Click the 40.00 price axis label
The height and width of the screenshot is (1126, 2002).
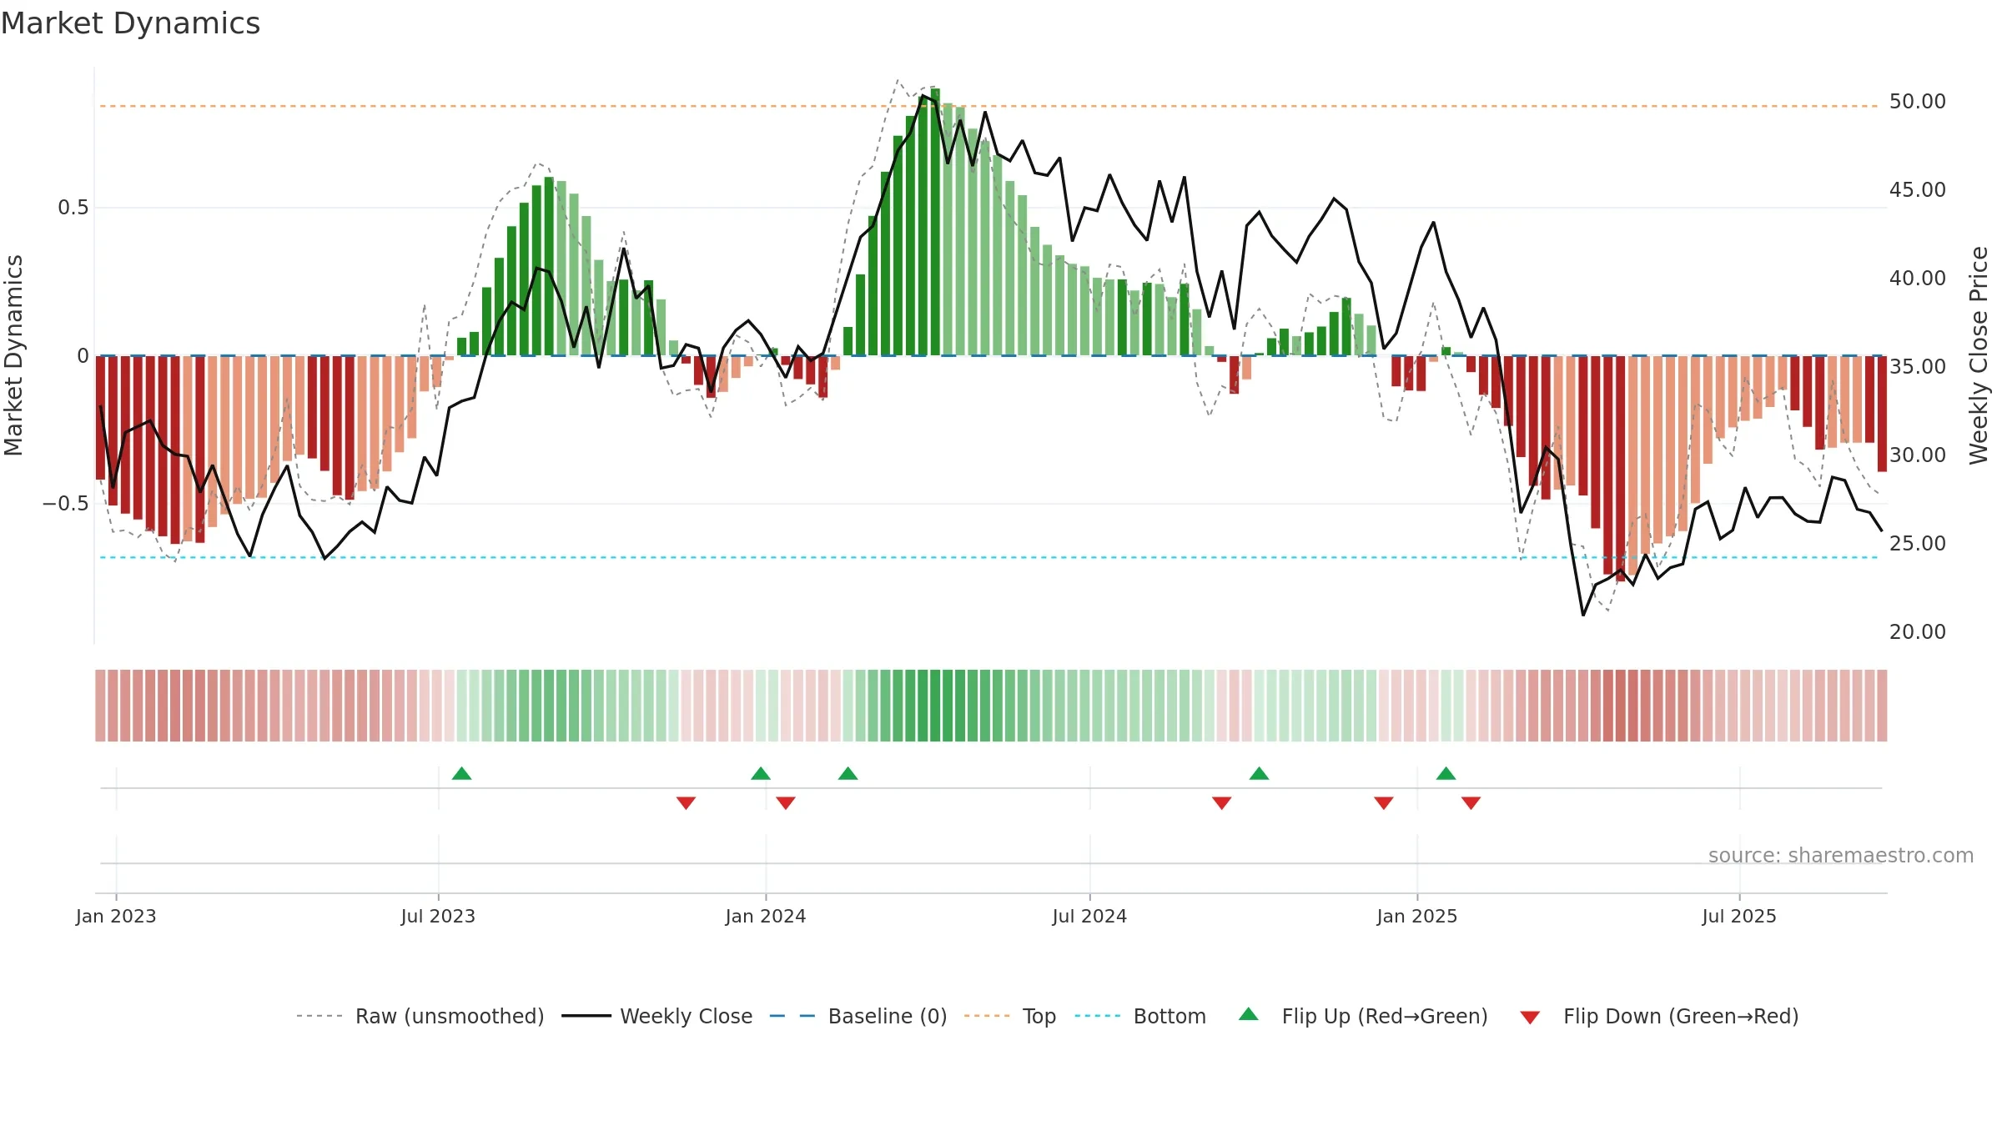pyautogui.click(x=1918, y=279)
